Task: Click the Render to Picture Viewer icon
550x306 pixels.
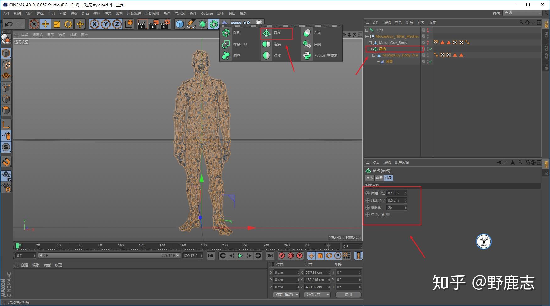Action: click(x=154, y=24)
